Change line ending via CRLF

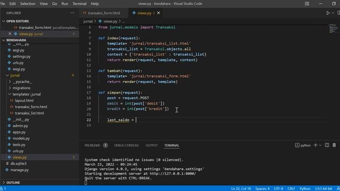click(x=291, y=189)
